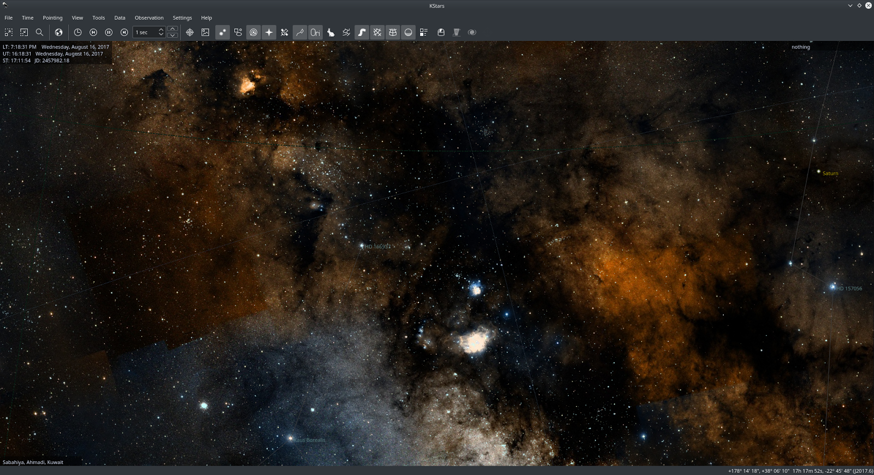Toggle stars visibility in sky map

(222, 33)
